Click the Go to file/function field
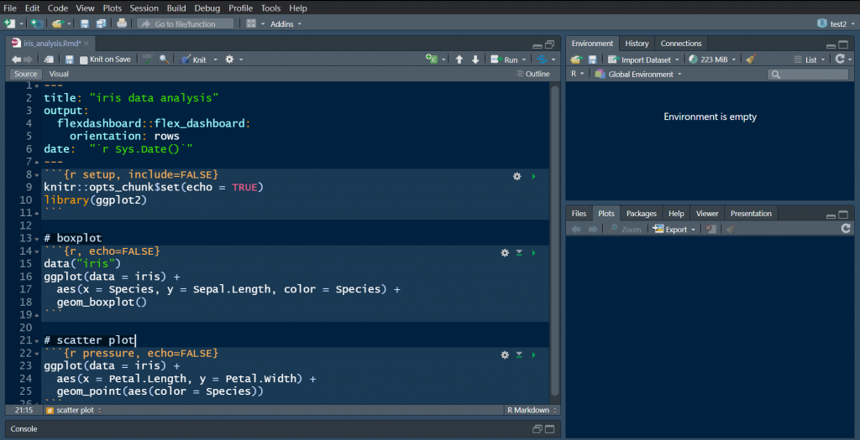 click(186, 23)
